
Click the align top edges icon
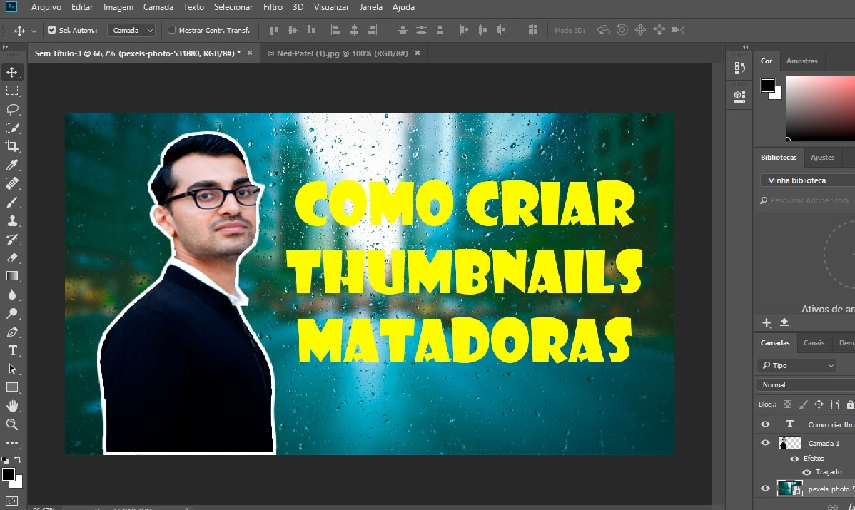coord(274,30)
